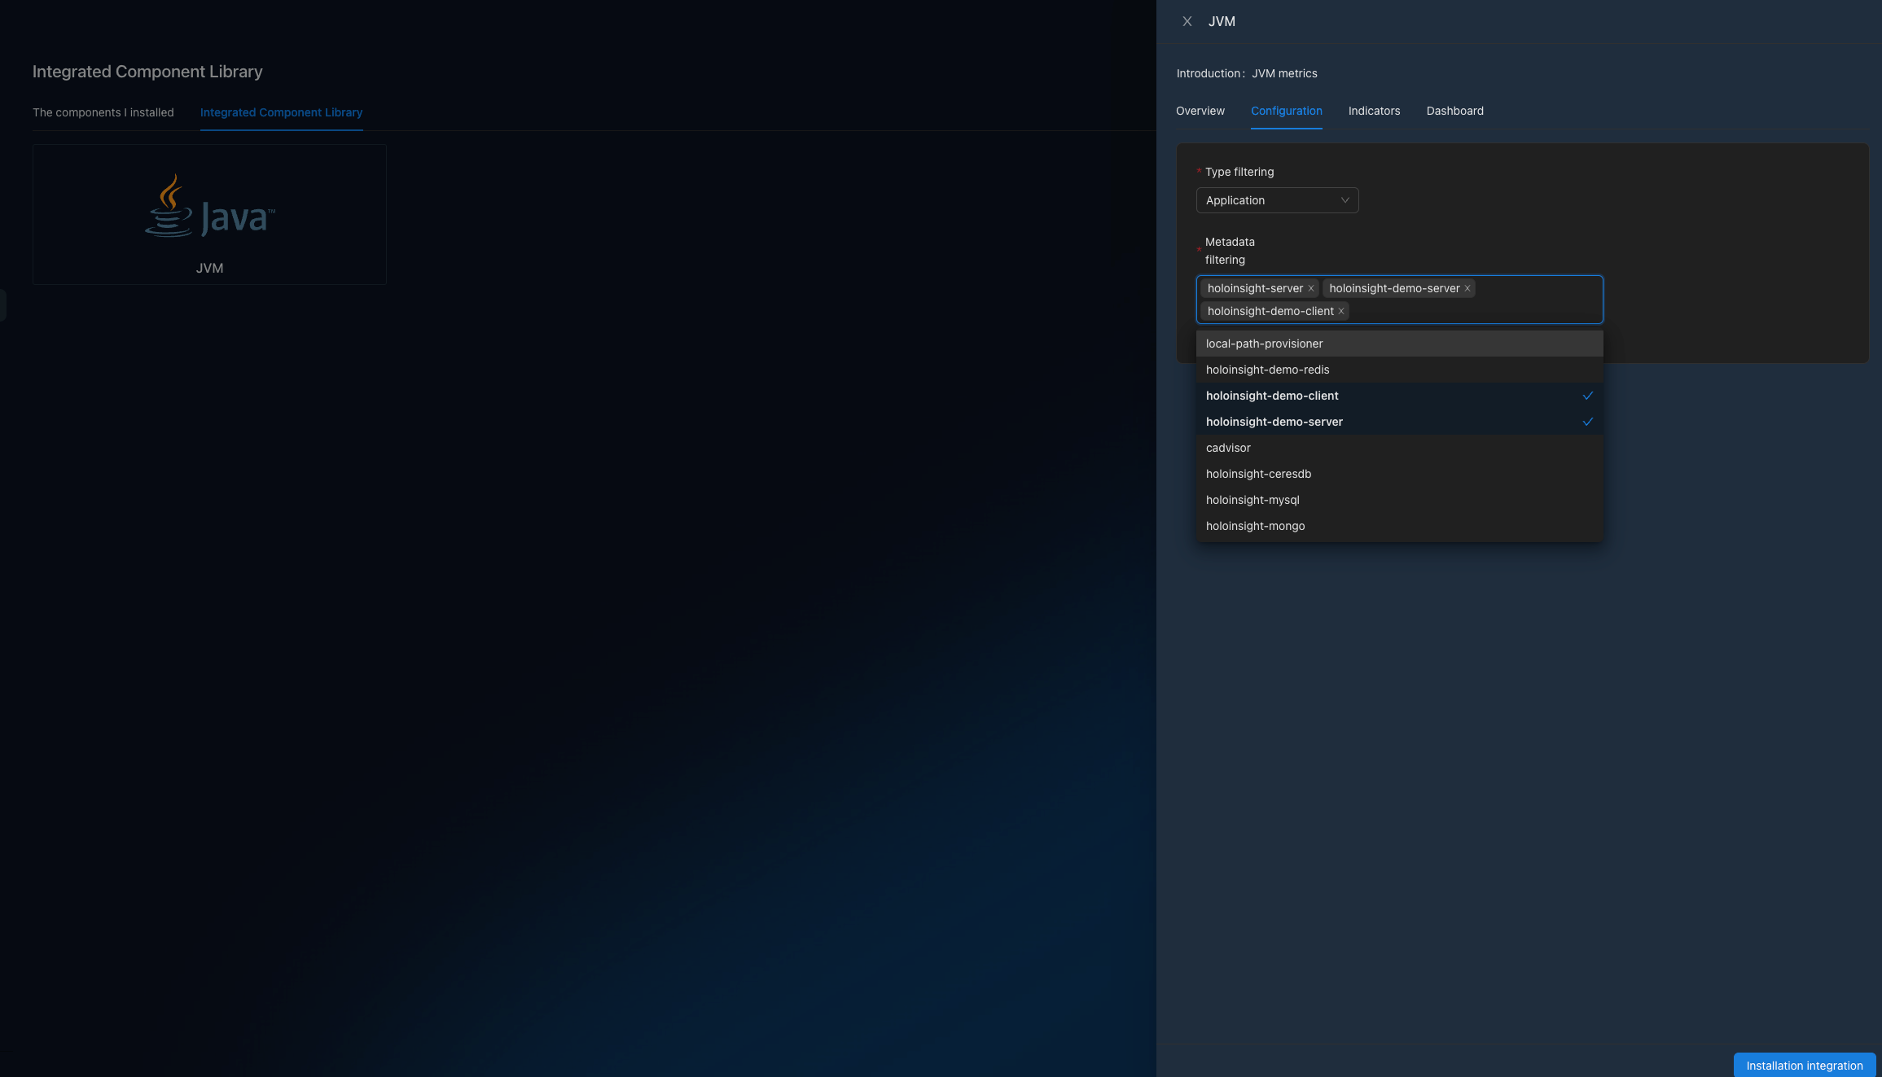Viewport: 1882px width, 1077px height.
Task: Toggle selection of holoinsight-demo-client
Action: (1272, 395)
